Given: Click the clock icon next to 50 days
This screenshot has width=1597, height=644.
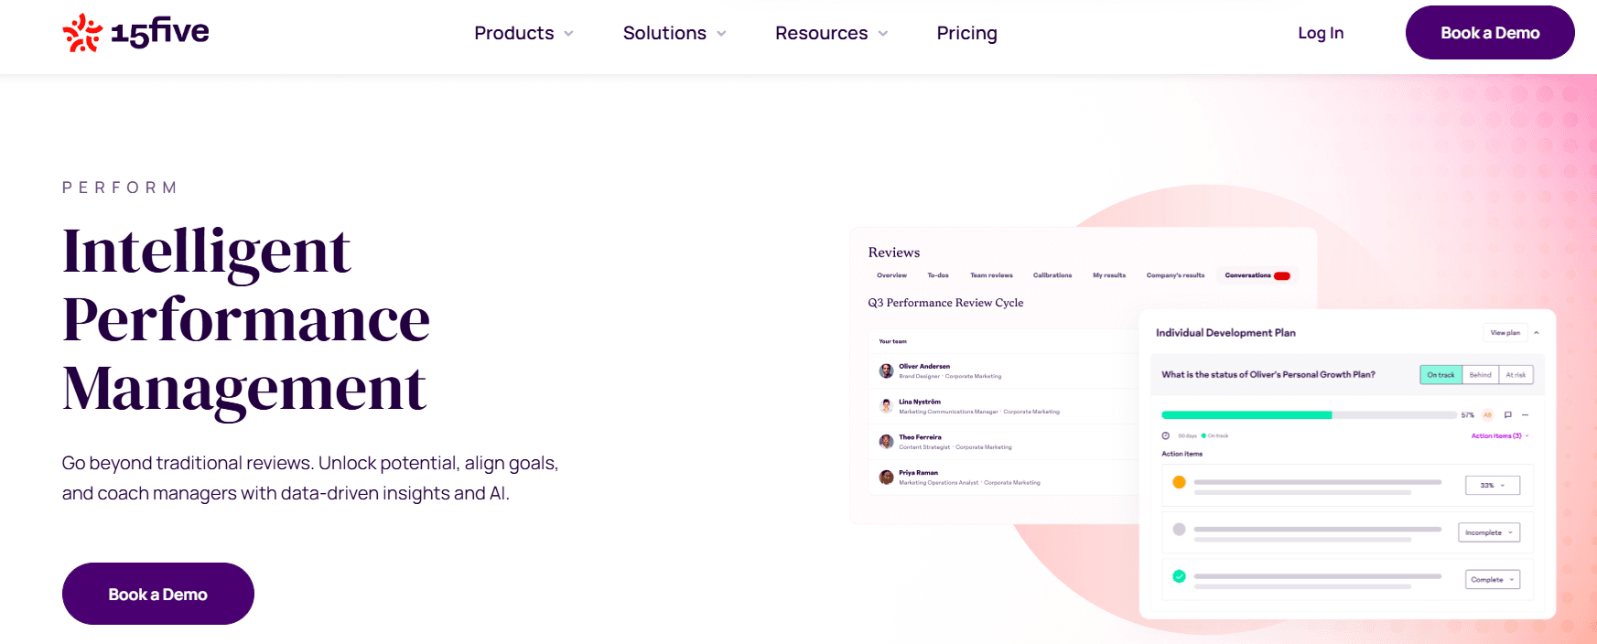Looking at the screenshot, I should [1166, 436].
